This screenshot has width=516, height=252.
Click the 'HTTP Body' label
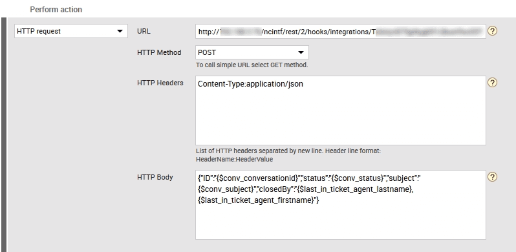pos(155,177)
